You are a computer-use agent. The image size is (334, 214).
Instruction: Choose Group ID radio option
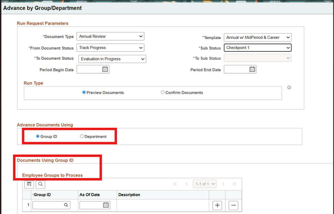(x=38, y=136)
